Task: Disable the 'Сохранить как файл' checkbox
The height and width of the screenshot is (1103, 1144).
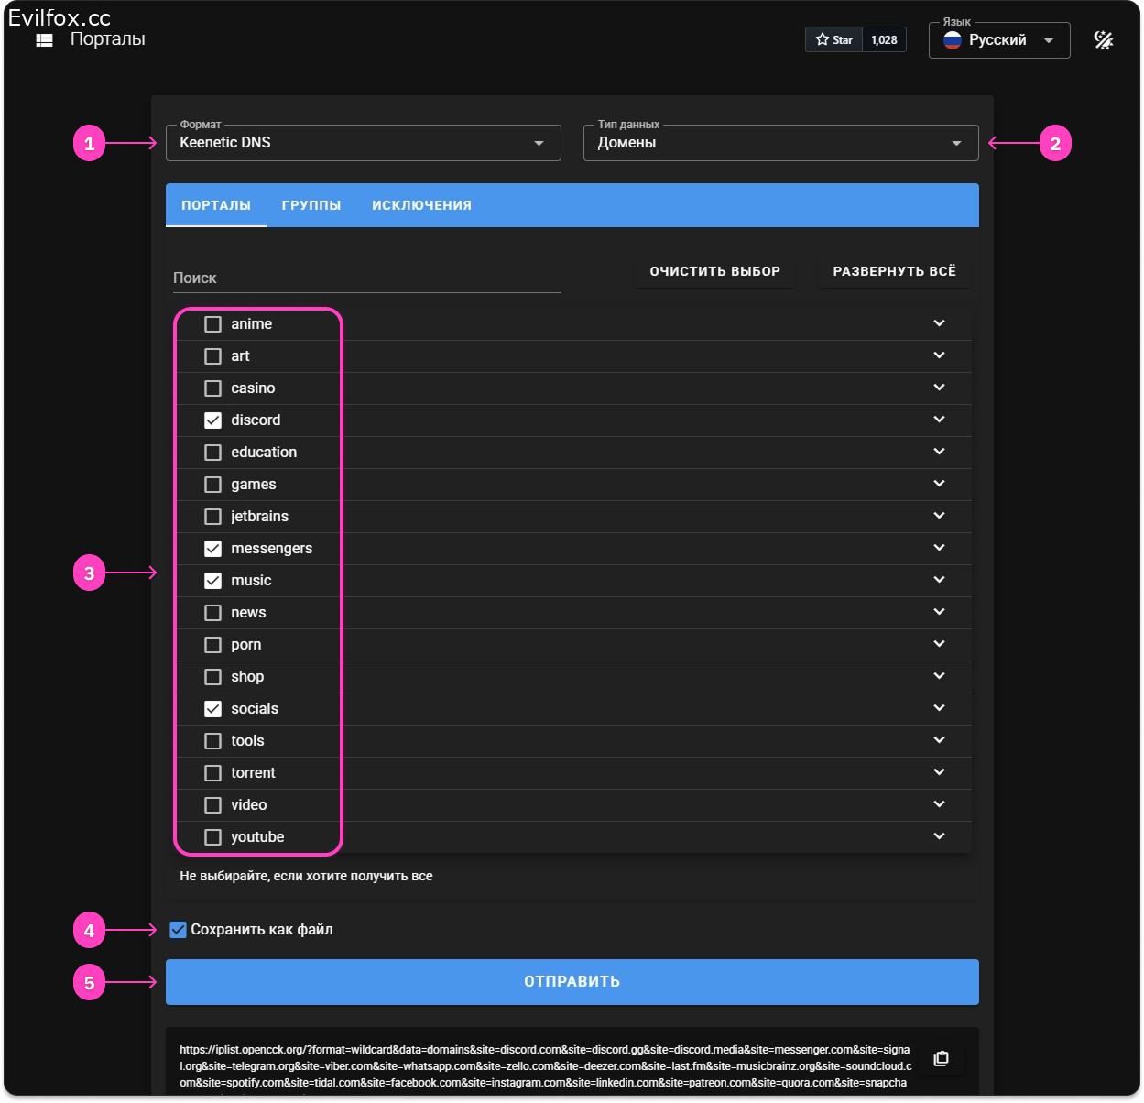Action: click(179, 930)
